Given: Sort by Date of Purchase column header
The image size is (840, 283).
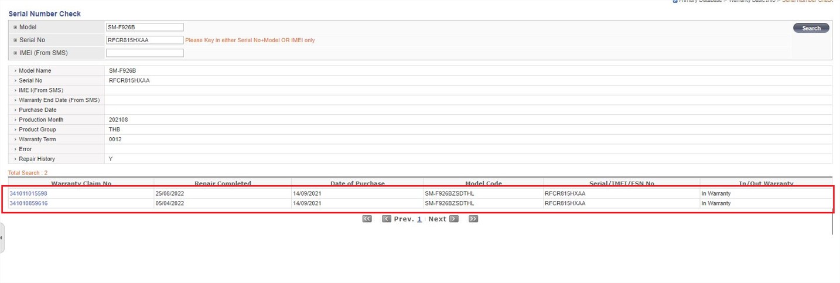Looking at the screenshot, I should [x=357, y=183].
